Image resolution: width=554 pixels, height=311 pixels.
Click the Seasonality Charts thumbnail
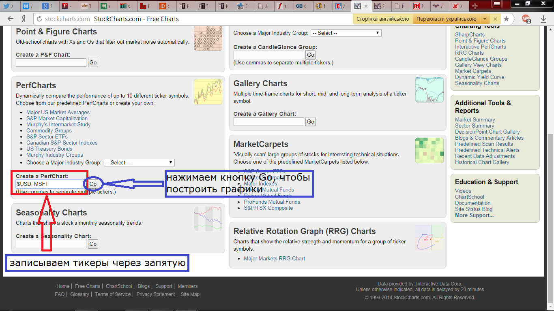(x=208, y=219)
